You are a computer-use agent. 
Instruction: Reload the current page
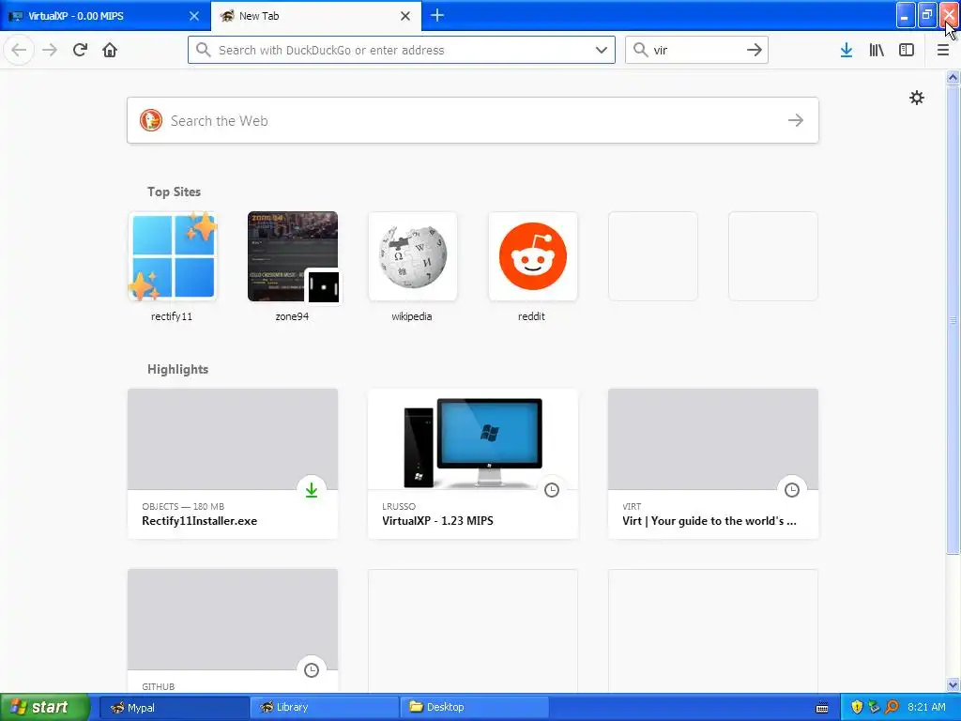click(80, 50)
